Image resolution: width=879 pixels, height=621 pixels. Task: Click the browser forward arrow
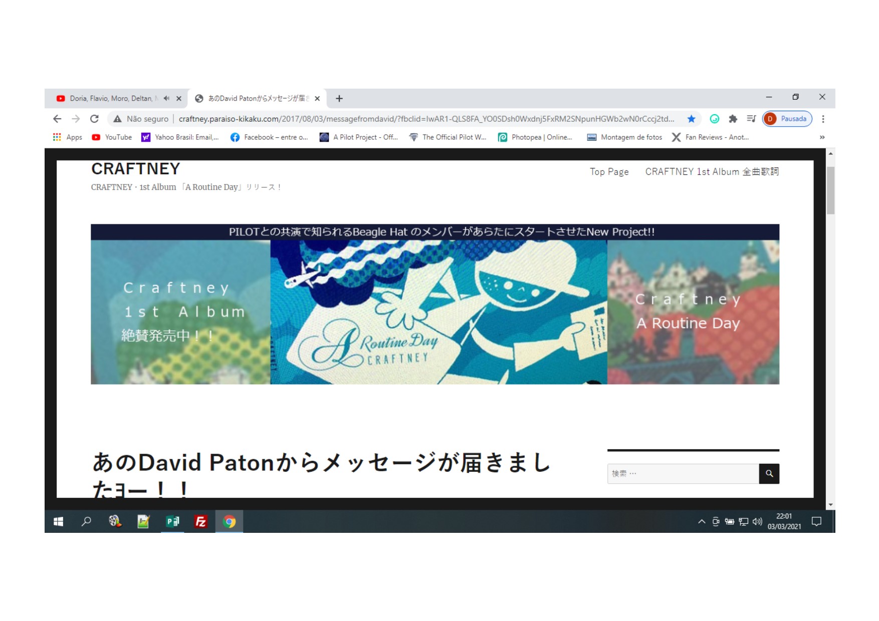76,119
